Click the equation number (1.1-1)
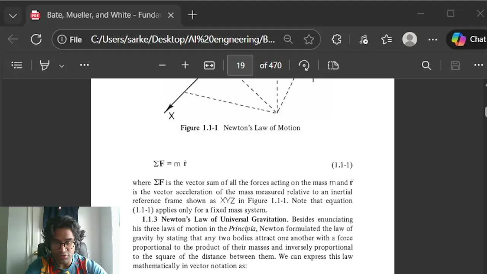Screen dimensions: 487x274 point(342,165)
